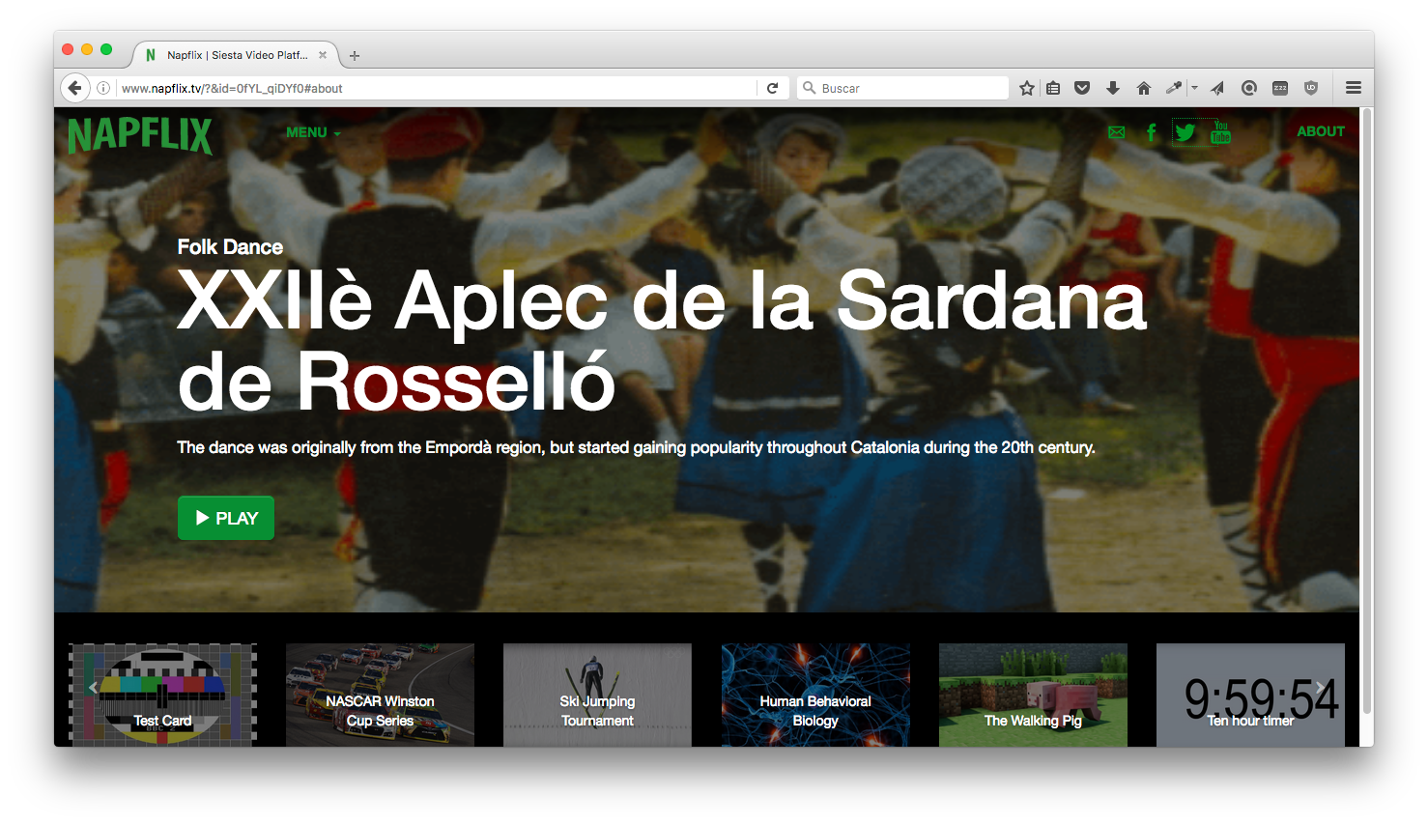Open the Facebook page icon
Image resolution: width=1428 pixels, height=824 pixels.
point(1151,132)
